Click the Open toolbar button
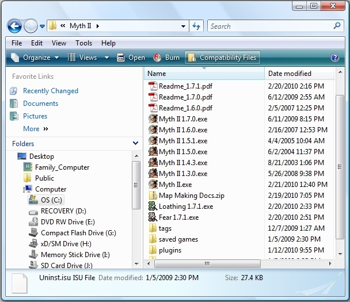The width and height of the screenshot is (350, 302). click(131, 58)
